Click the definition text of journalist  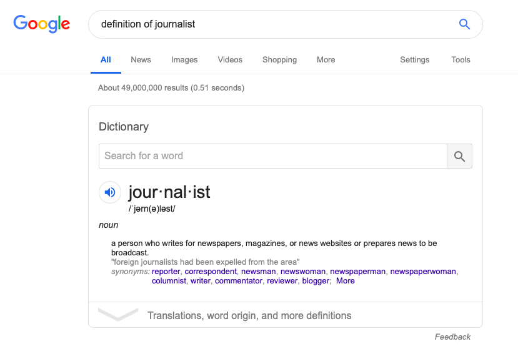(274, 248)
